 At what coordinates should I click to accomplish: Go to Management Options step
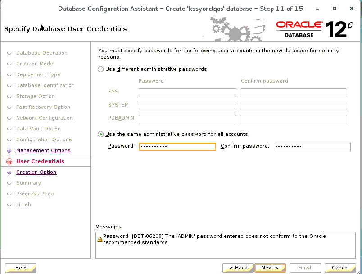[43, 150]
